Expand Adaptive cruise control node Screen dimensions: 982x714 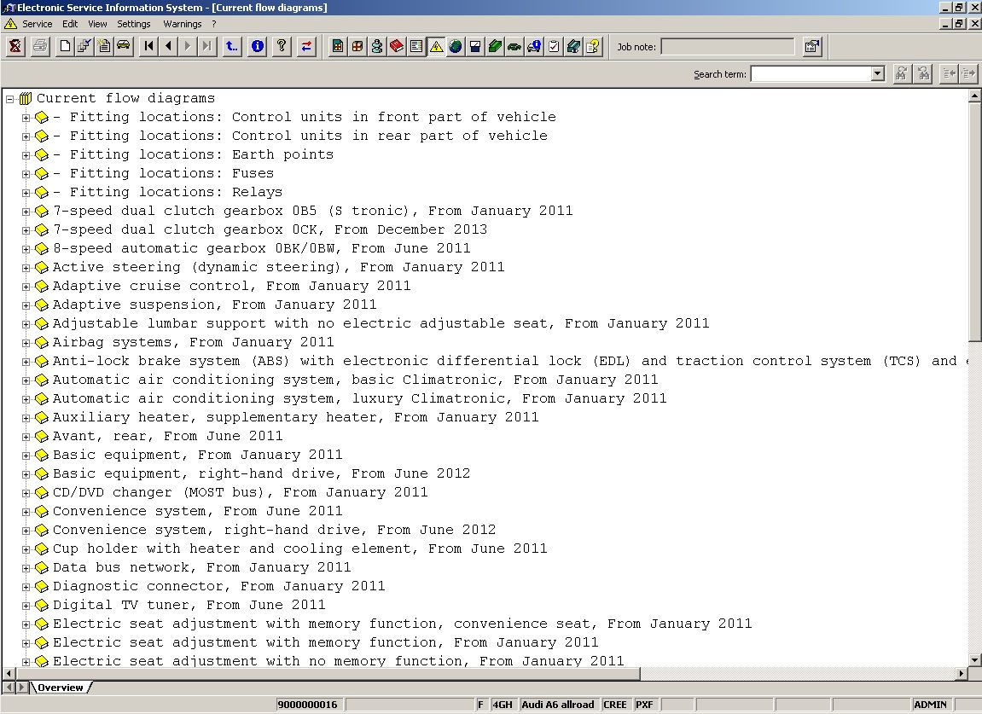pyautogui.click(x=26, y=287)
